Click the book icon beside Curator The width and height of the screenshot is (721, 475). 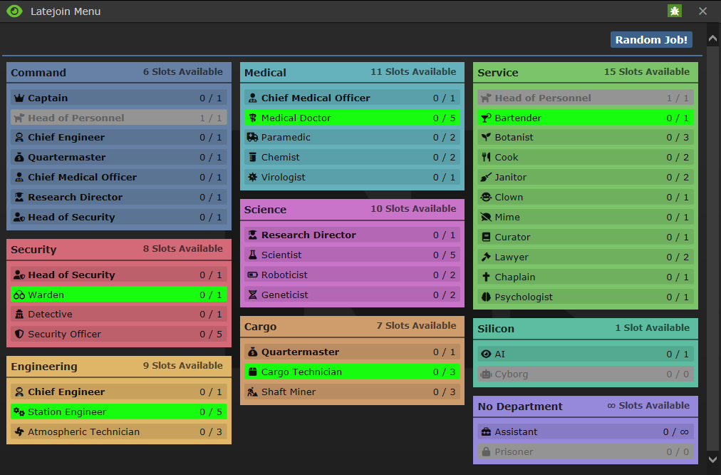pos(486,237)
